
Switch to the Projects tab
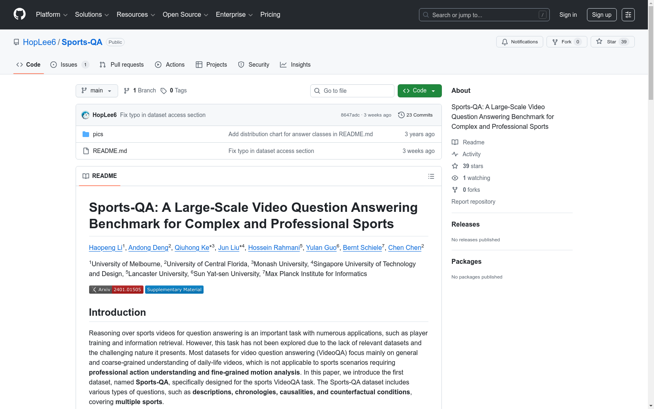point(211,65)
